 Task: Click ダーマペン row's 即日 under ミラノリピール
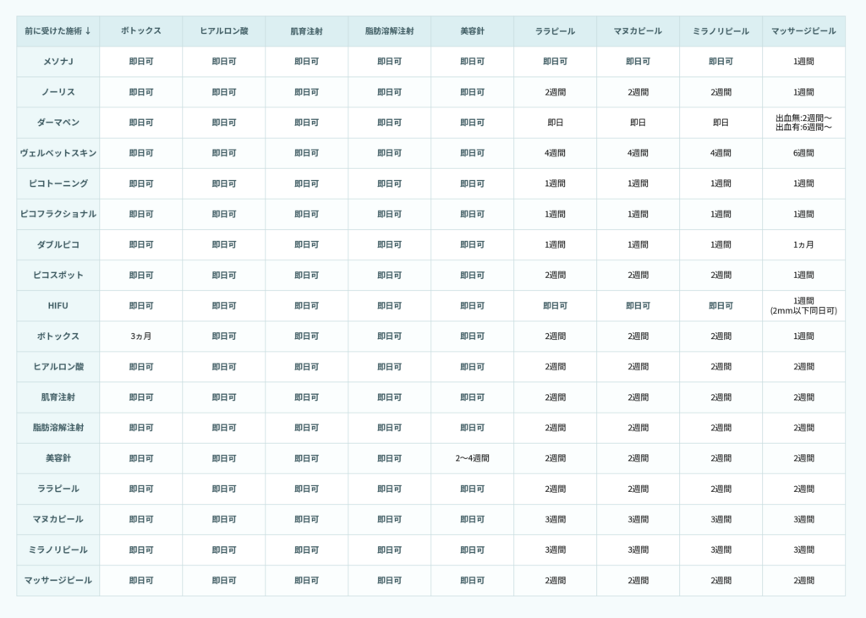(x=721, y=123)
